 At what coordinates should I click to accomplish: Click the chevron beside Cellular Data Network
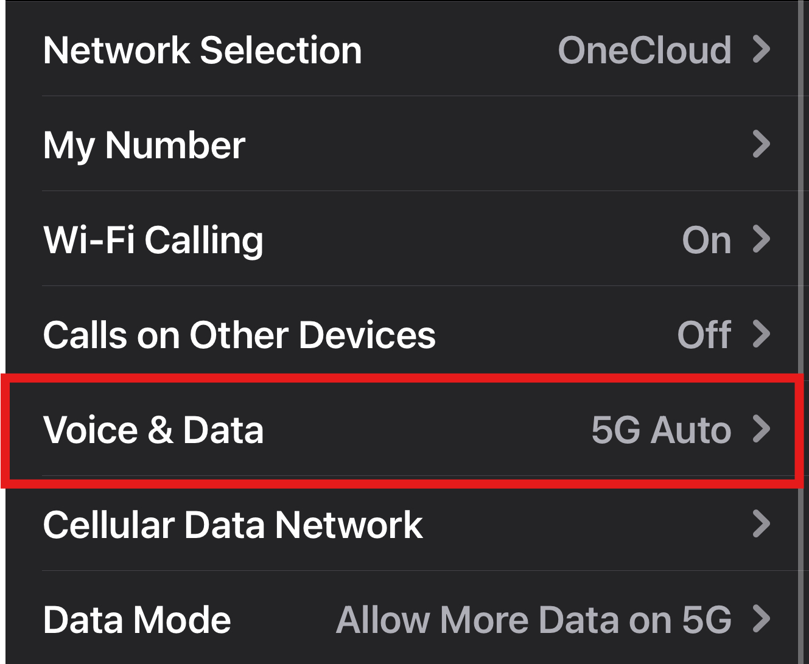click(x=762, y=524)
